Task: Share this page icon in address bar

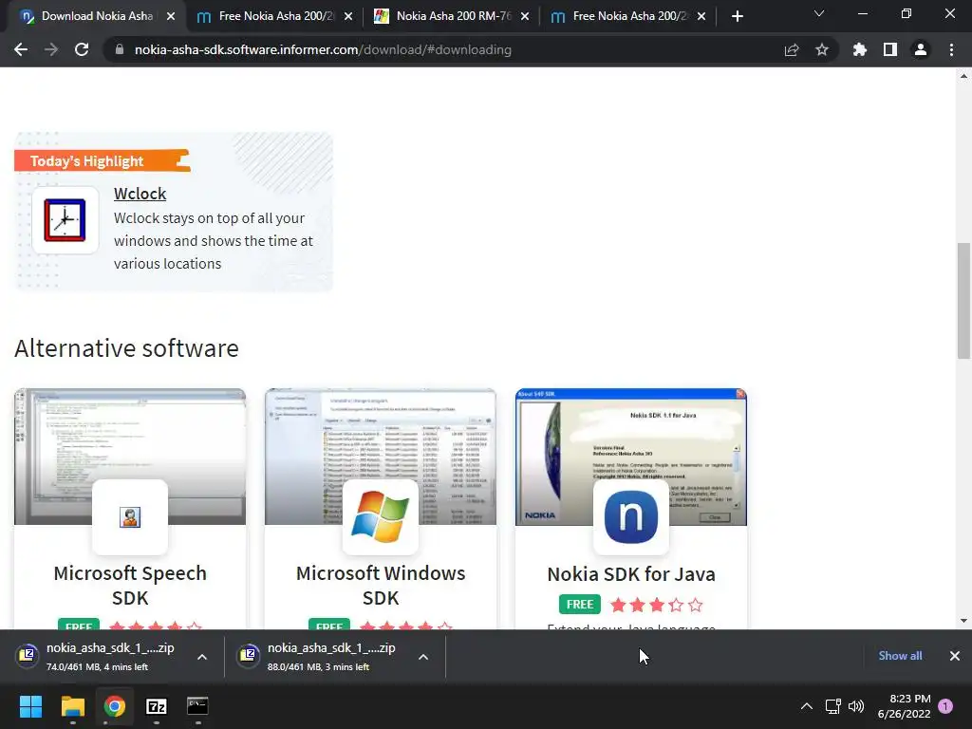Action: point(792,49)
